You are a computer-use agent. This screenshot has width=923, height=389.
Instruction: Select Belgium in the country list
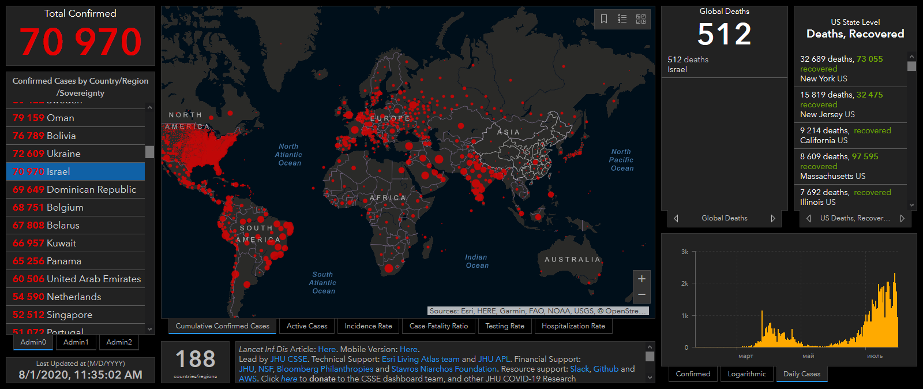point(76,207)
